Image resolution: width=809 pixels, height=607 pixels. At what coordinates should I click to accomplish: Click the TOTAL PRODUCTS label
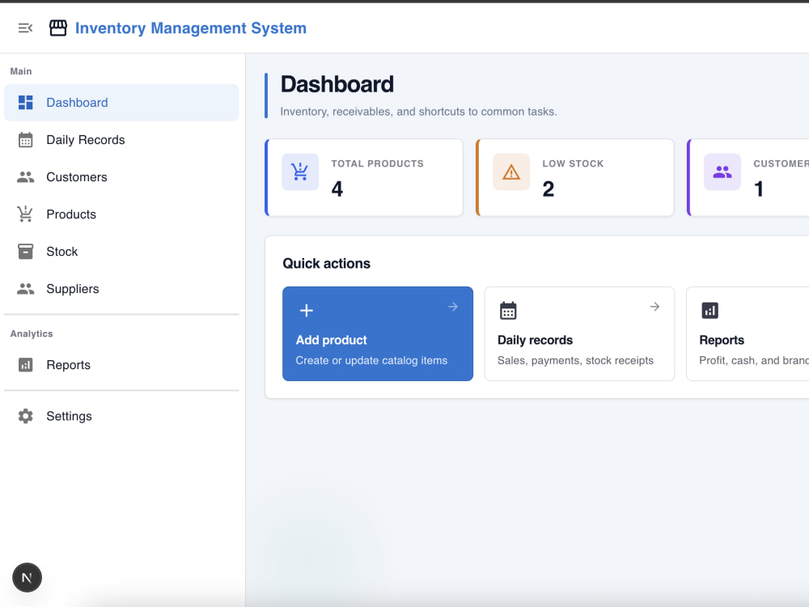pos(377,163)
